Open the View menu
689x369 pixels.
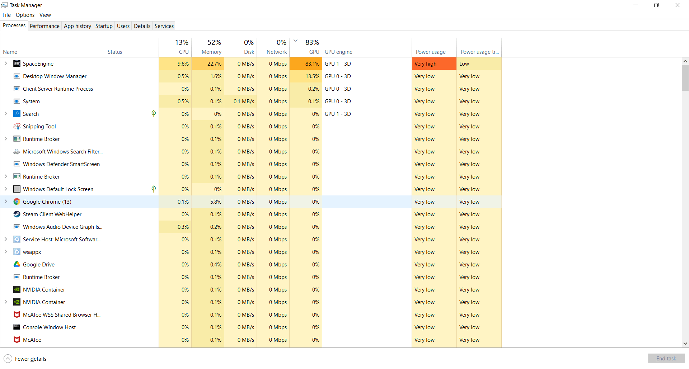click(45, 15)
